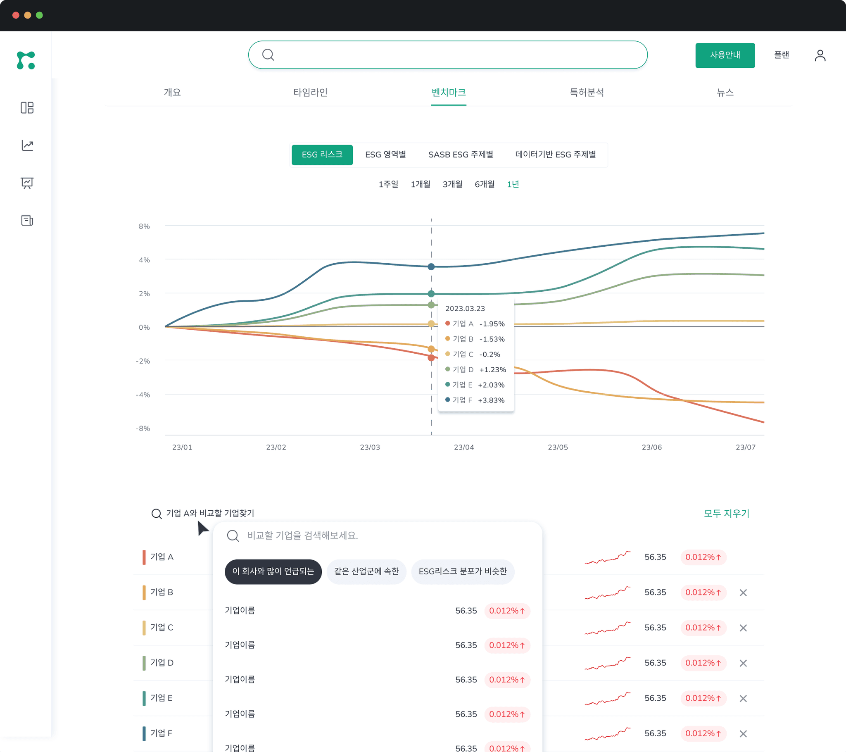
Task: Toggle the ESG리스크 분포가 비슷한 filter
Action: point(463,571)
